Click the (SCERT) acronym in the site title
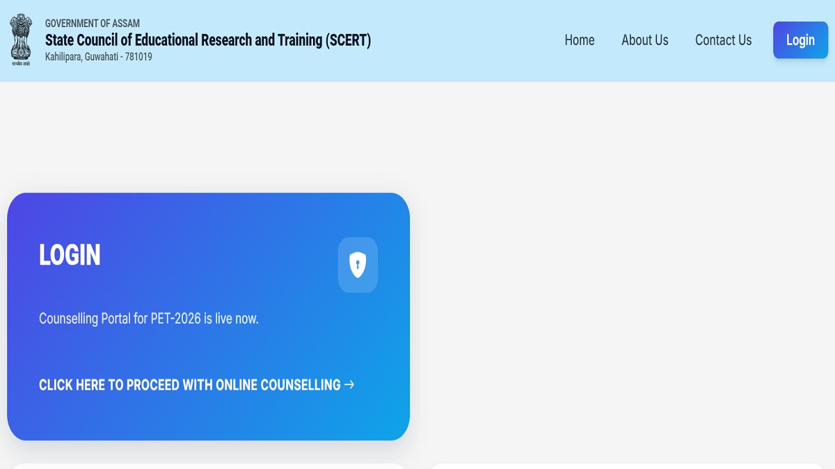 pyautogui.click(x=348, y=40)
